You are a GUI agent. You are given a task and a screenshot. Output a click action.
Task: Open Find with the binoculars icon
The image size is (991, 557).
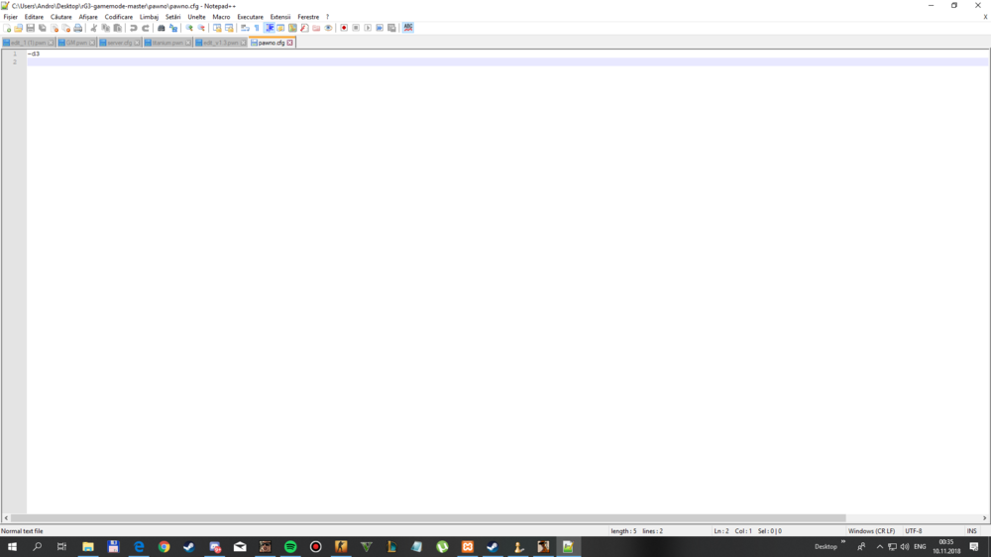(162, 28)
